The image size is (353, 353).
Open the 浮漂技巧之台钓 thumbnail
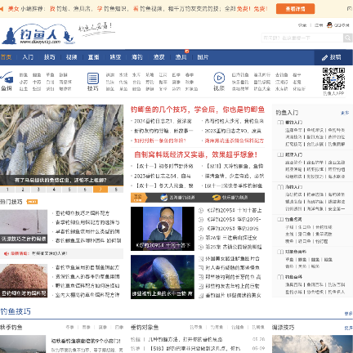[x=24, y=226]
